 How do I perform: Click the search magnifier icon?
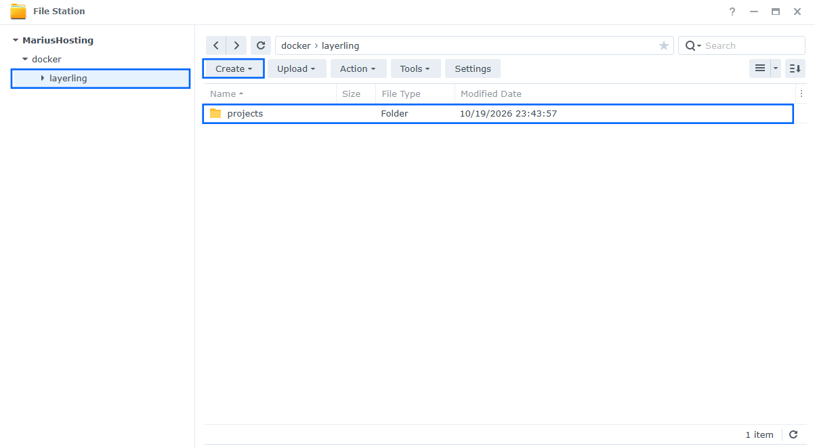pos(691,45)
